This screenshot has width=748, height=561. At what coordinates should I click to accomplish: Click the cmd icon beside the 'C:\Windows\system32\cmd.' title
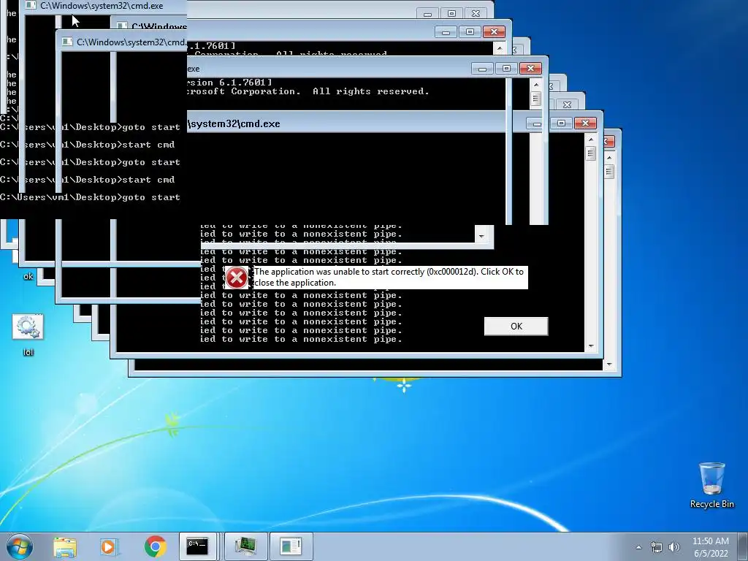(67, 42)
